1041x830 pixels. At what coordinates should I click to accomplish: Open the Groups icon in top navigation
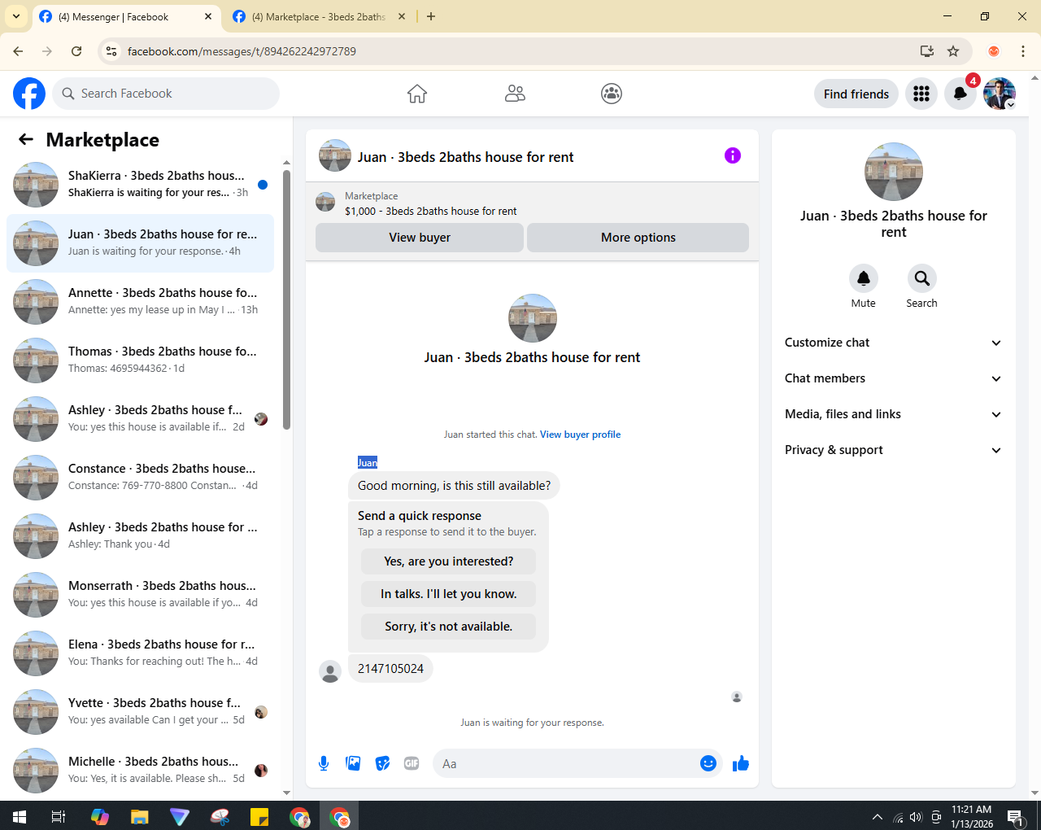click(612, 94)
